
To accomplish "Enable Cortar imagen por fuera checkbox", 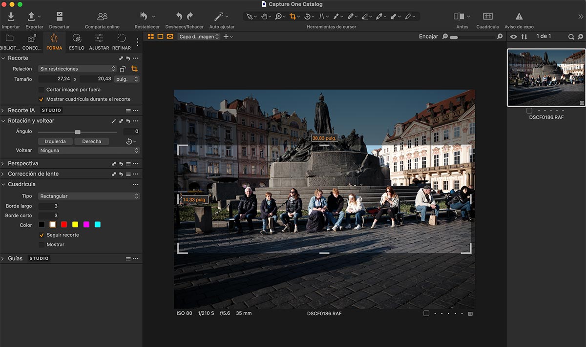I will click(42, 90).
